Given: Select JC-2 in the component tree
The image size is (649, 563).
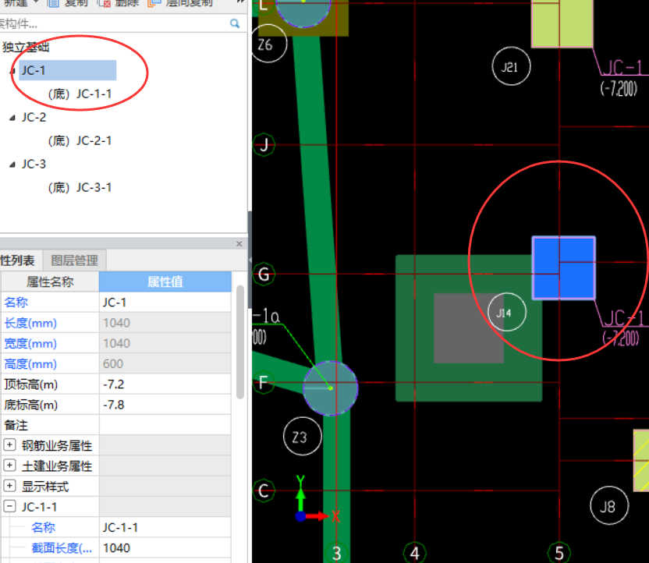Looking at the screenshot, I should [34, 117].
